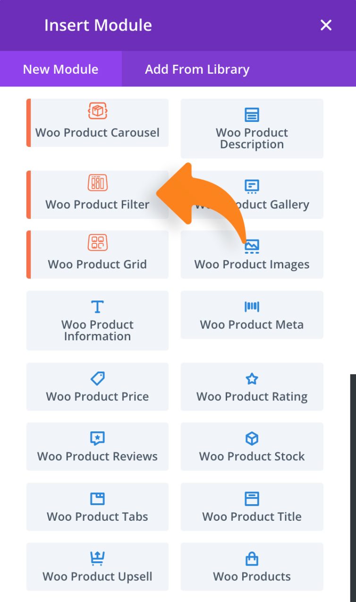Select the Woo Product Price tag icon
The width and height of the screenshot is (356, 602).
click(x=97, y=378)
